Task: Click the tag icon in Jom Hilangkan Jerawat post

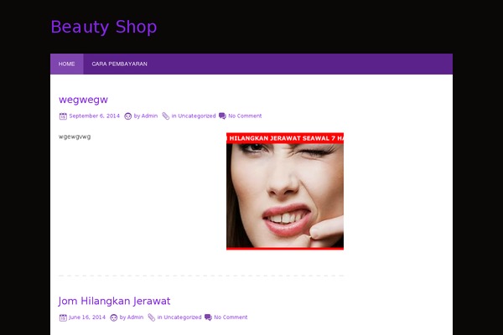Action: (152, 317)
